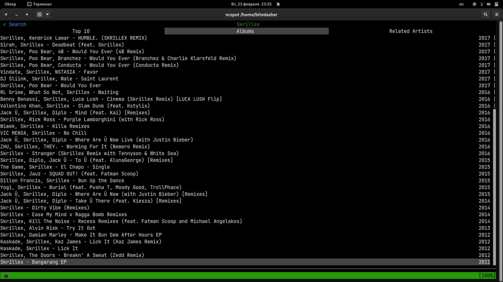The height and width of the screenshot is (282, 503).
Task: Switch to the Top 10 tab
Action: [81, 31]
